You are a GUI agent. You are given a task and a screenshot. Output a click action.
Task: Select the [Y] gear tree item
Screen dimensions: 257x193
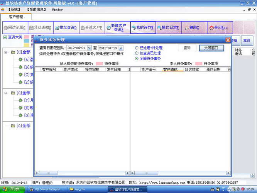26,100
